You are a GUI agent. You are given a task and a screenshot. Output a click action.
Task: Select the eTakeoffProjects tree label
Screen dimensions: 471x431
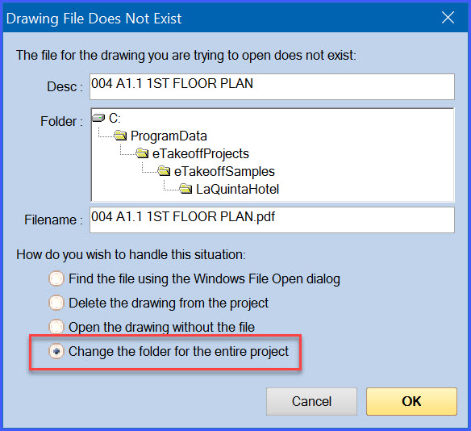(x=201, y=153)
